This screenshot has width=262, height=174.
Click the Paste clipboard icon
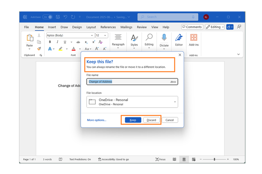pyautogui.click(x=30, y=38)
